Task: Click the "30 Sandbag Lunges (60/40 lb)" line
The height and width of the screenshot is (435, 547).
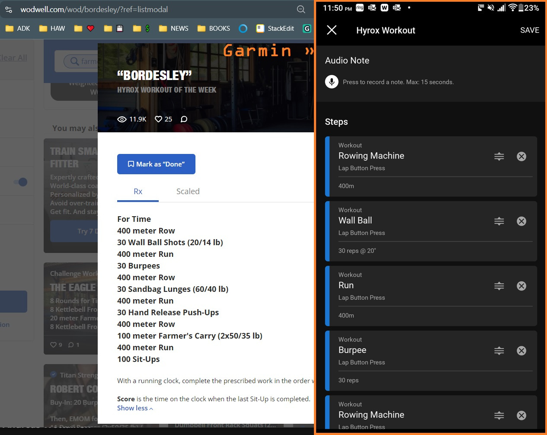Action: (173, 289)
